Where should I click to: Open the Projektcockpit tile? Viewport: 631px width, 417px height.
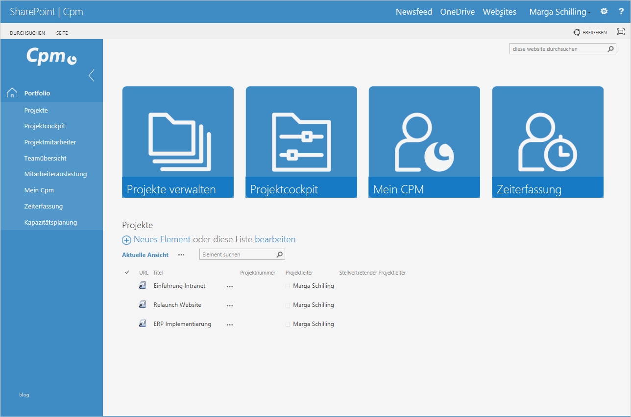pyautogui.click(x=301, y=142)
